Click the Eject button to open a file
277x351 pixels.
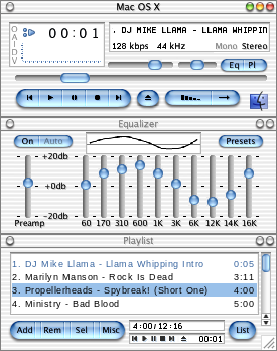pos(148,98)
